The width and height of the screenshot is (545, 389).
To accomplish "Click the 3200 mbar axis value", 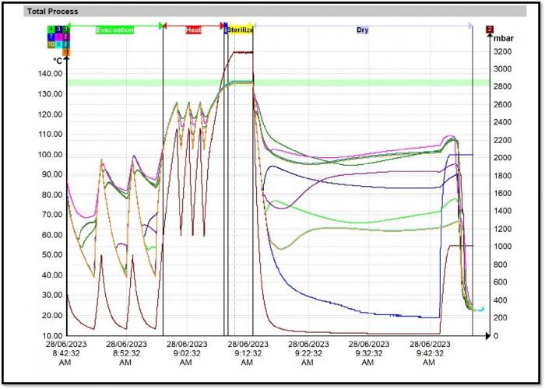I will 503,52.
